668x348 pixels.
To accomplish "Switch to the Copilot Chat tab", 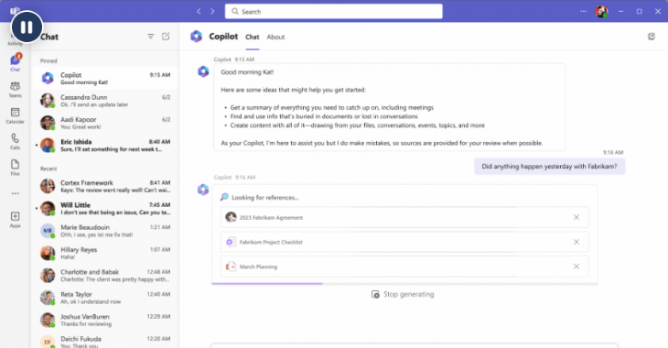I will (253, 38).
